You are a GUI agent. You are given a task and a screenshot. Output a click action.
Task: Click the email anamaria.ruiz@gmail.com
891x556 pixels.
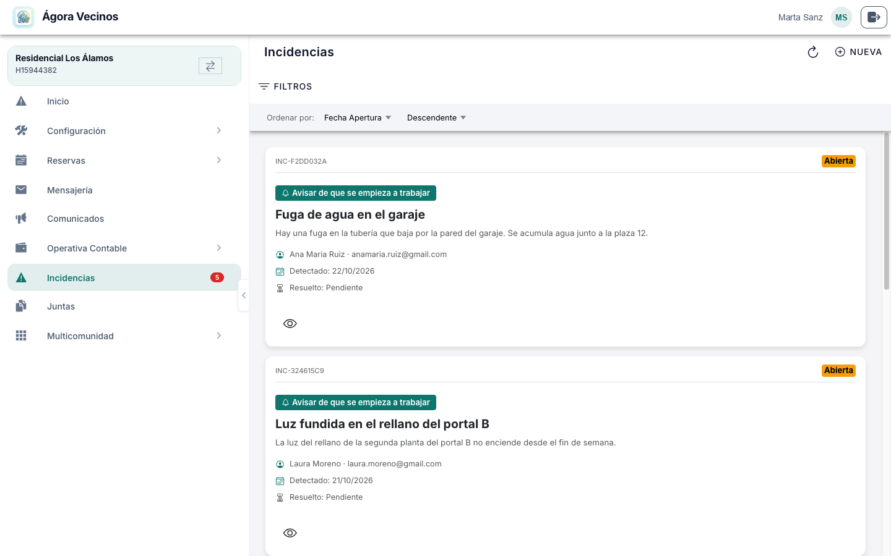pos(399,255)
